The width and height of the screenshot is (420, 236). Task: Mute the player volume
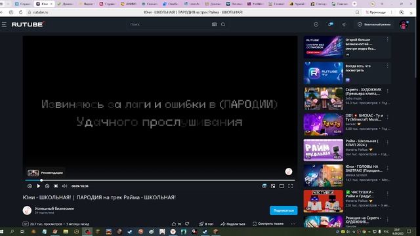coord(64,186)
